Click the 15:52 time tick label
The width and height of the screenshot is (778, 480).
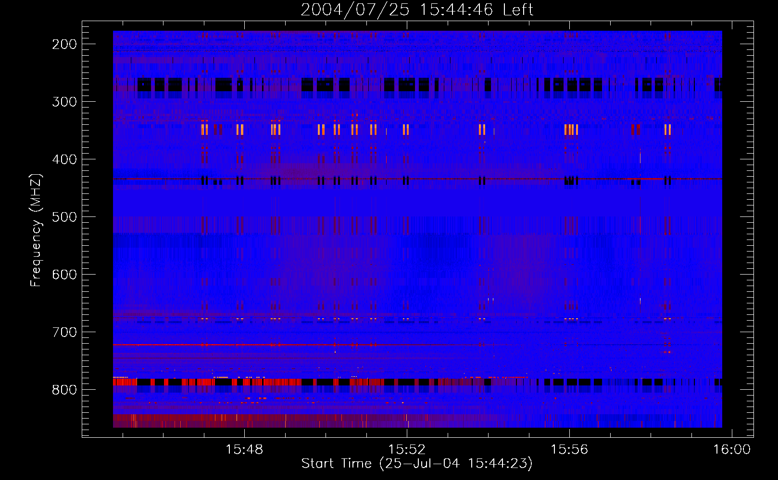tap(407, 450)
